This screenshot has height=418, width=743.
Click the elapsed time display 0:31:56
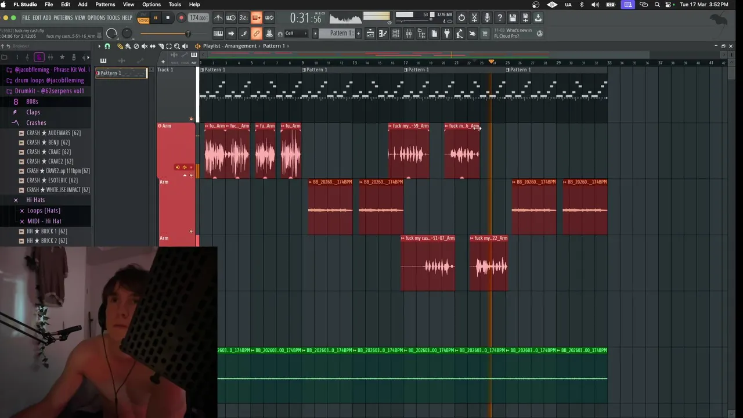click(x=305, y=18)
